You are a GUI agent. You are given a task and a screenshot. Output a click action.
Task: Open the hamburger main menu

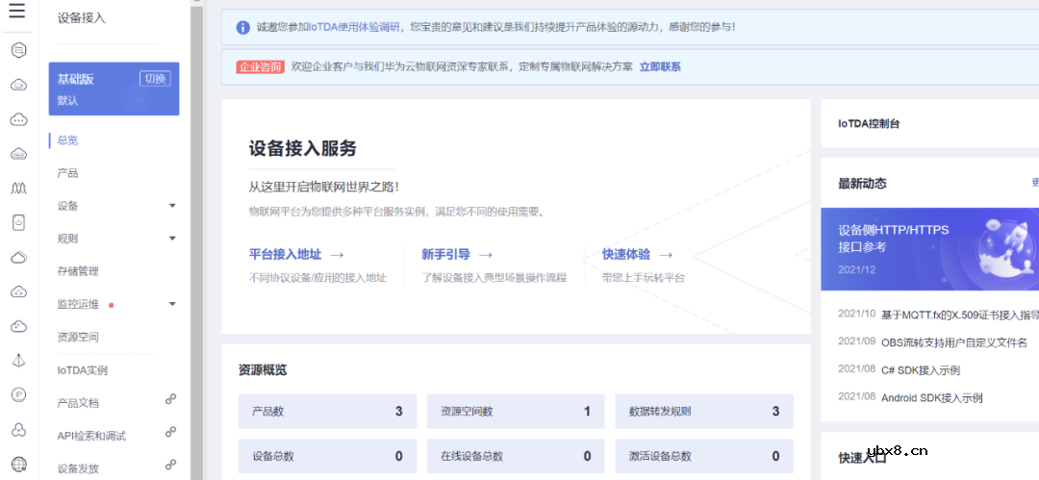coord(17,10)
